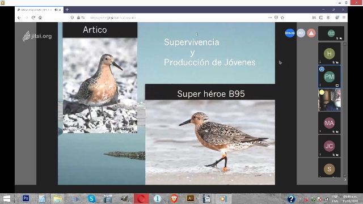Bookmark this page with the star icon
363x204 pixels.
[282, 18]
